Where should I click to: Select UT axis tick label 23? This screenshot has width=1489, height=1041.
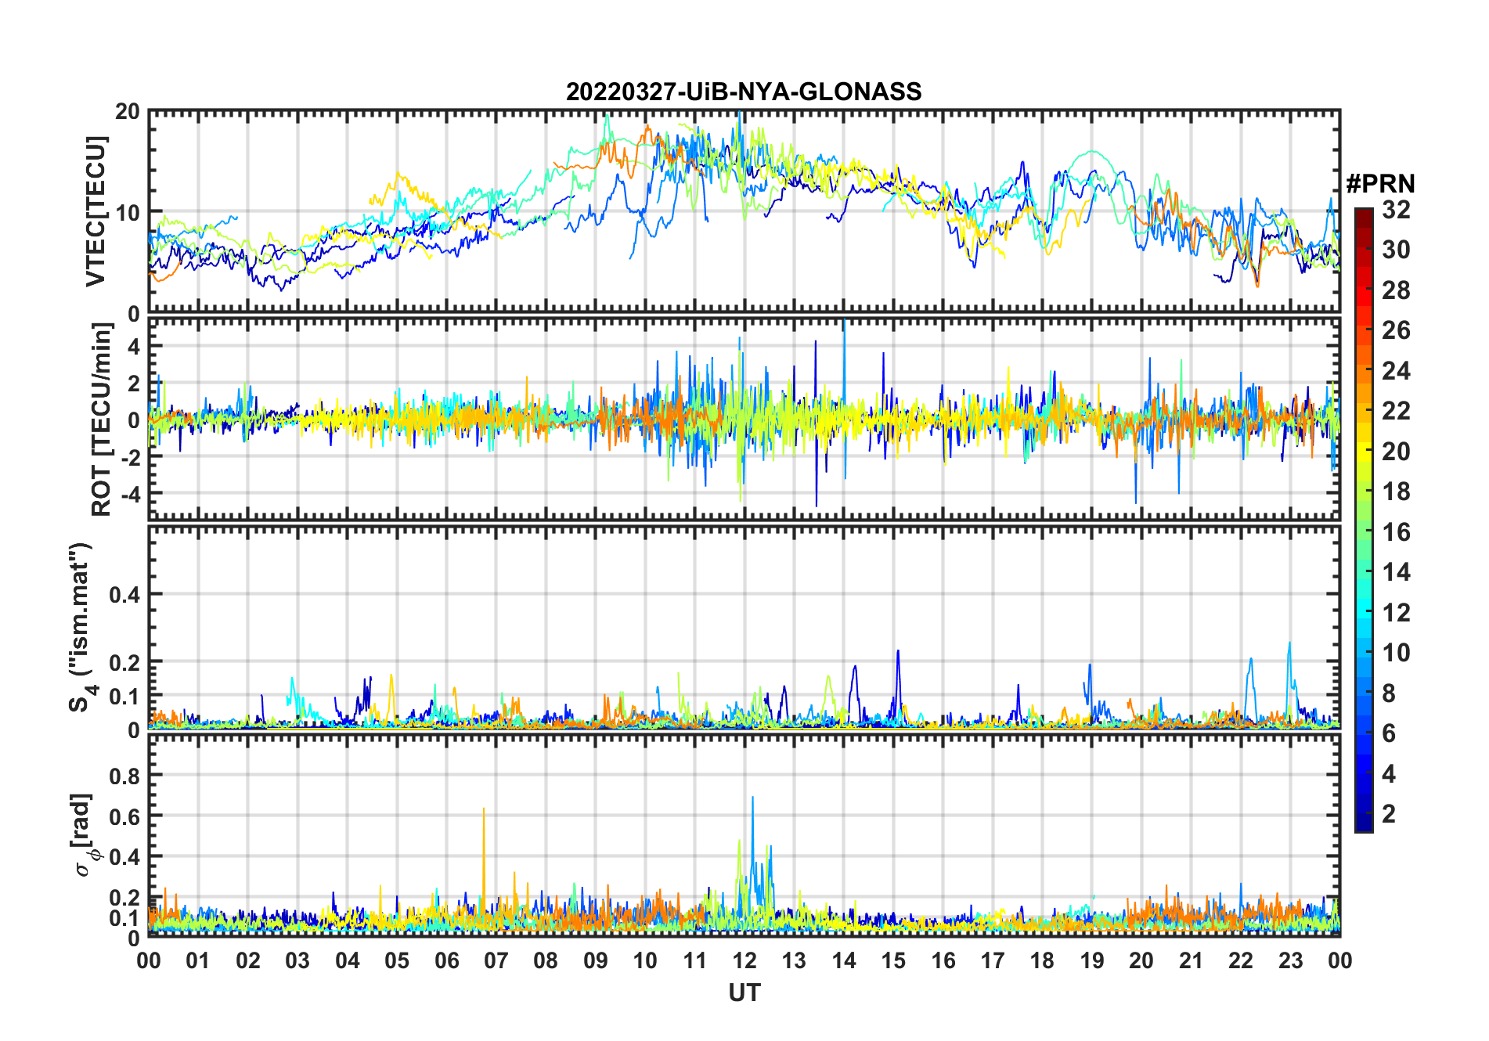coord(1290,960)
